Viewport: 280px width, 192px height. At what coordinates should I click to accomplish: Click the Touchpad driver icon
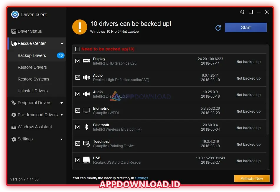click(x=86, y=143)
